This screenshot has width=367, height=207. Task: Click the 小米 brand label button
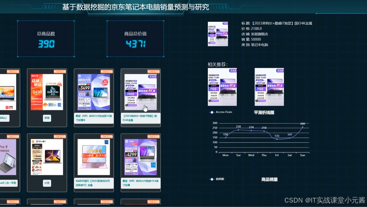click(x=47, y=183)
